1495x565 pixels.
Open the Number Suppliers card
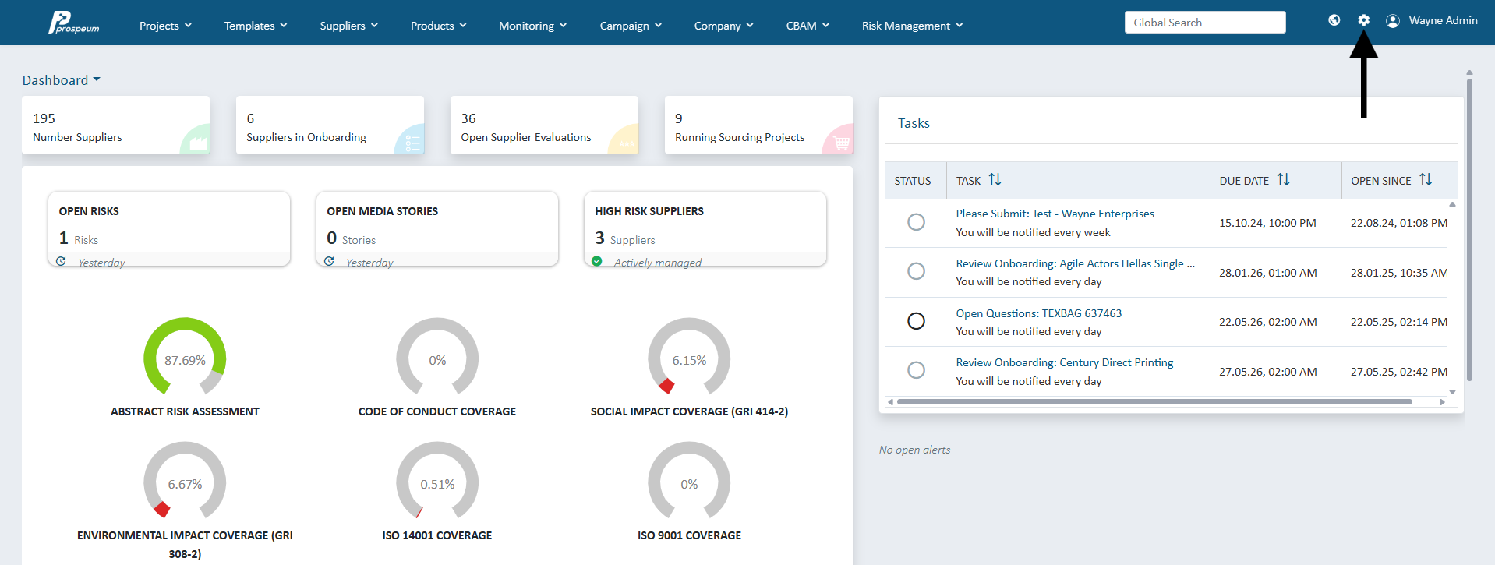coord(115,125)
